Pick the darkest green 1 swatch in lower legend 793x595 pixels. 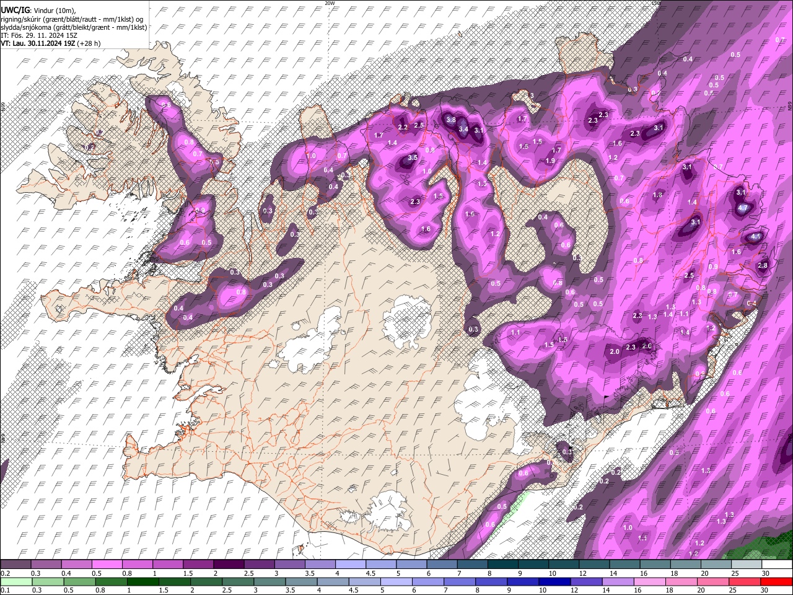coord(142,581)
